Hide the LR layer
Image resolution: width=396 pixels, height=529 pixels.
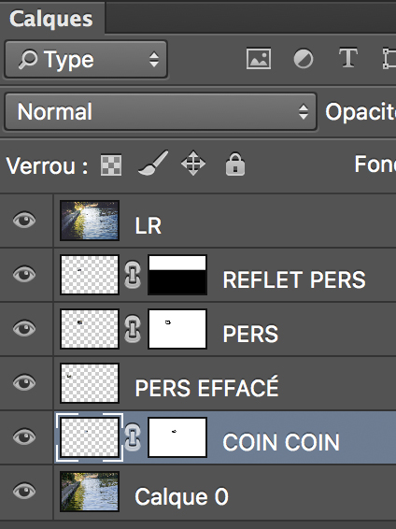pyautogui.click(x=24, y=220)
